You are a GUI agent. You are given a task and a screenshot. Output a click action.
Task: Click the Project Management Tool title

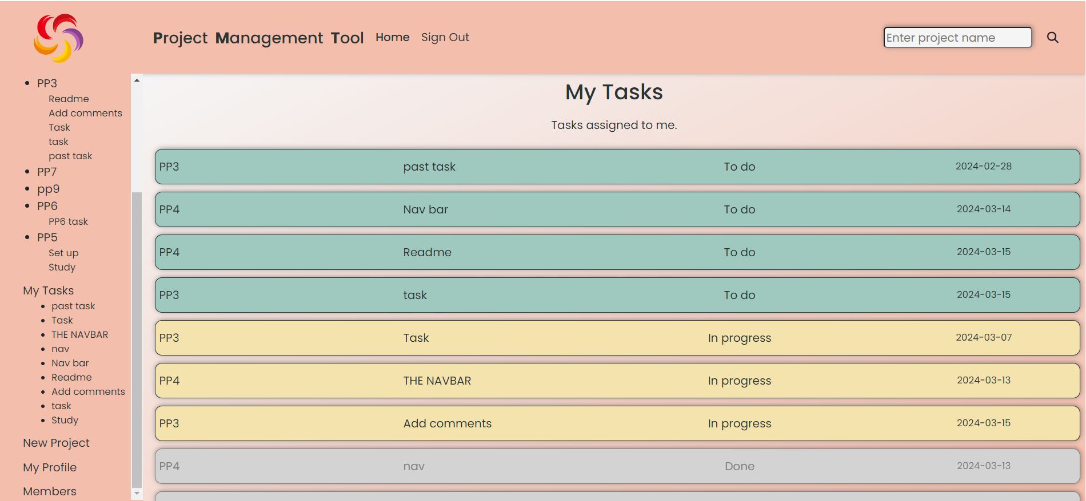click(258, 38)
